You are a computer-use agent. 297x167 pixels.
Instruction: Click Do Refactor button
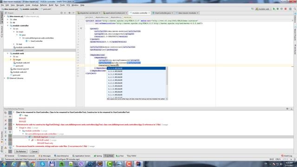pyautogui.click(x=21, y=152)
